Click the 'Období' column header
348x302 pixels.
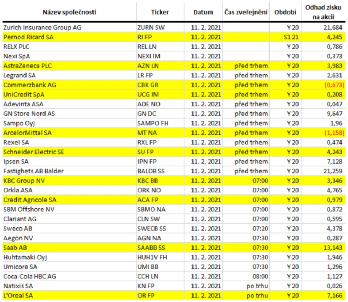pos(285,12)
